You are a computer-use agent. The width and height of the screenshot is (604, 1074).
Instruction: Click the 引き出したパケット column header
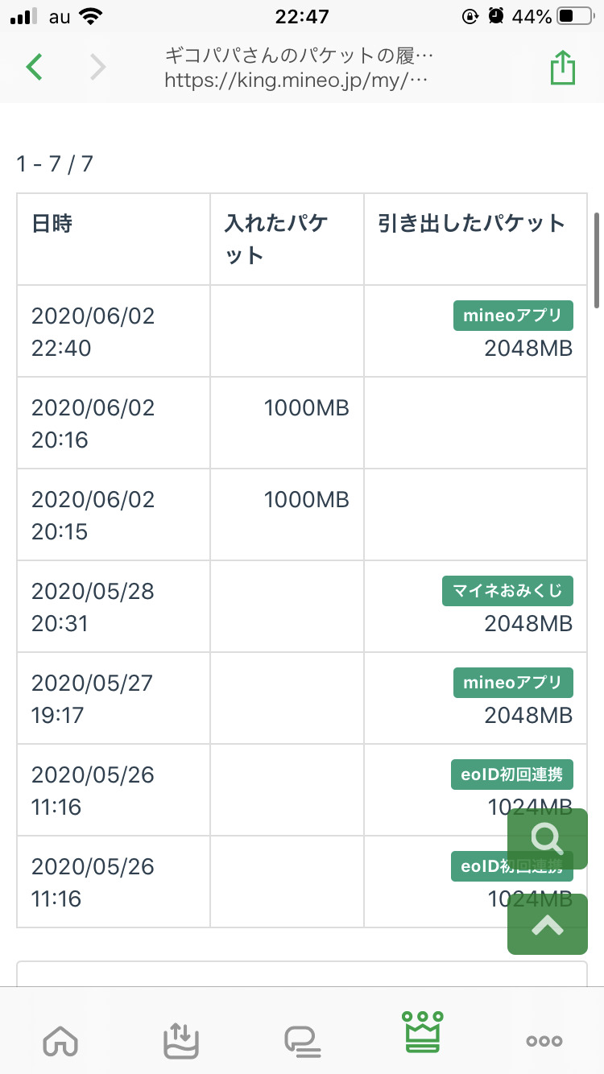click(471, 224)
